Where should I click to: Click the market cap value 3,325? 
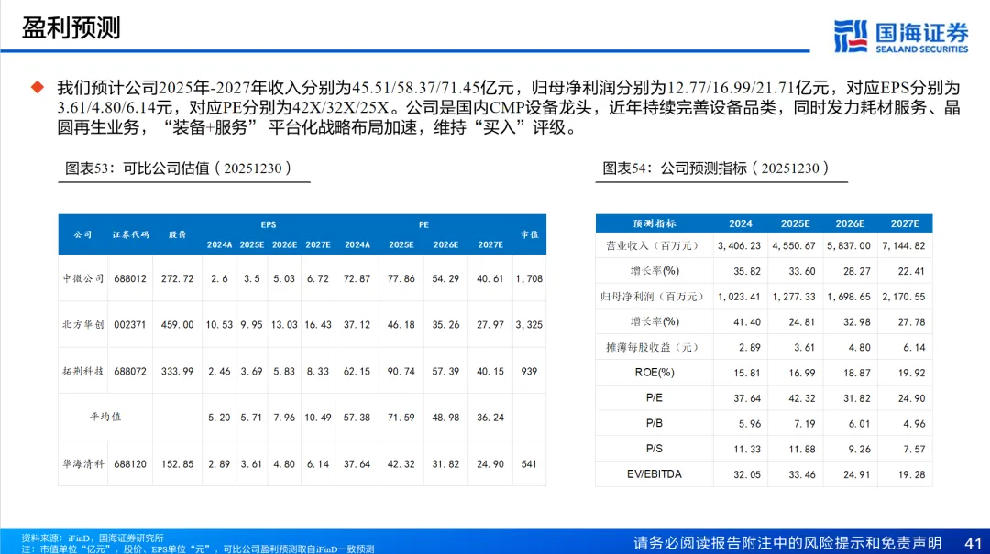(529, 324)
